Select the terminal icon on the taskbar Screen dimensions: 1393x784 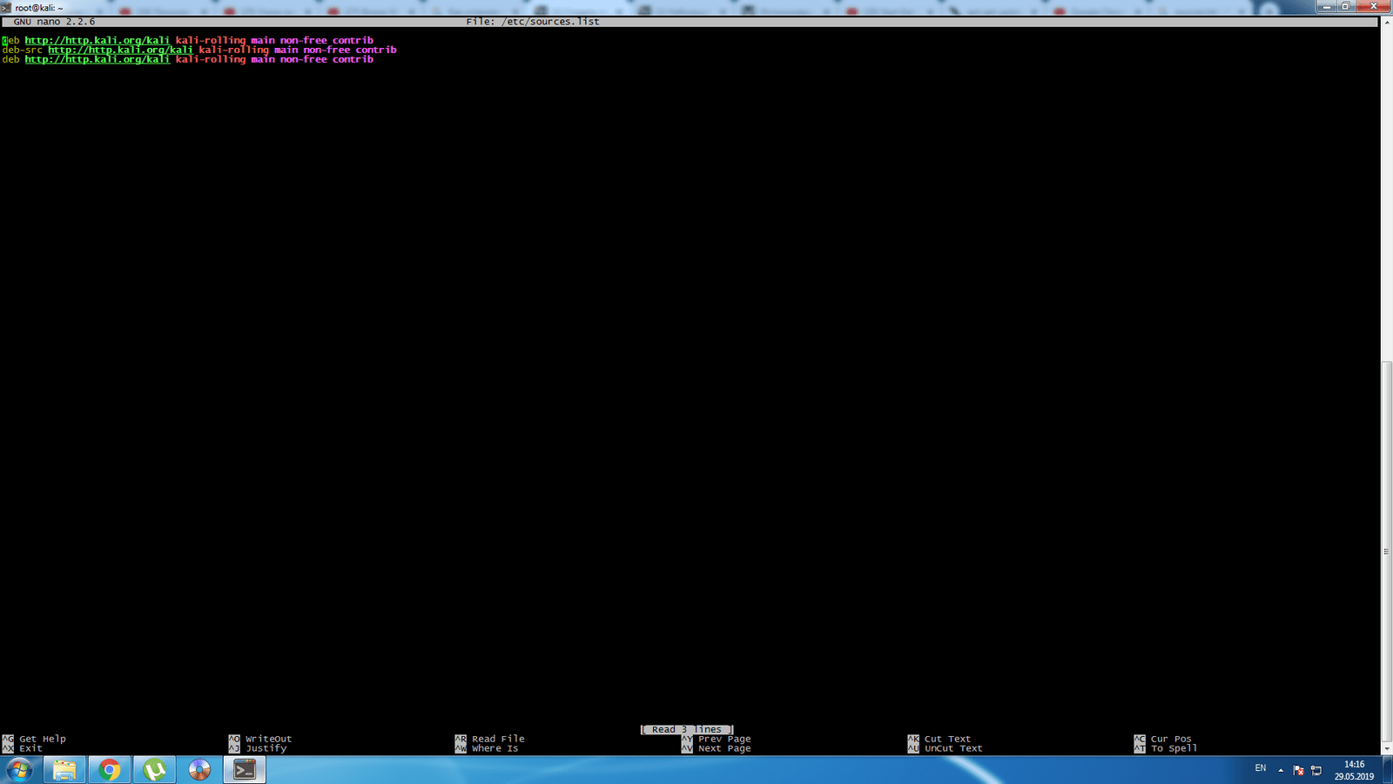[x=245, y=770]
